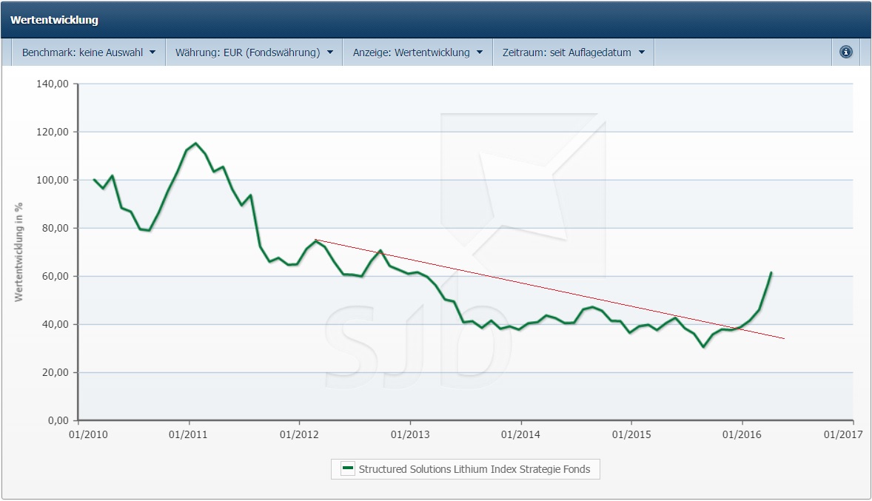This screenshot has height=501, width=872.
Task: Click the green legend swatch for the fund
Action: click(x=348, y=468)
